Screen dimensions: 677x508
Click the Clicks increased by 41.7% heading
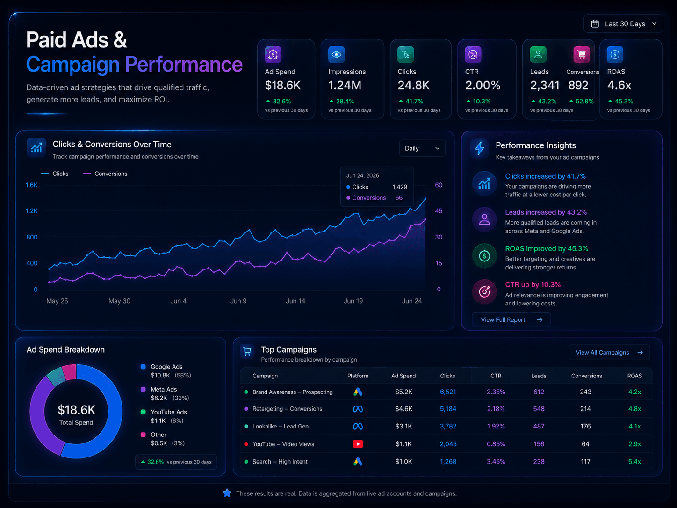(x=545, y=176)
